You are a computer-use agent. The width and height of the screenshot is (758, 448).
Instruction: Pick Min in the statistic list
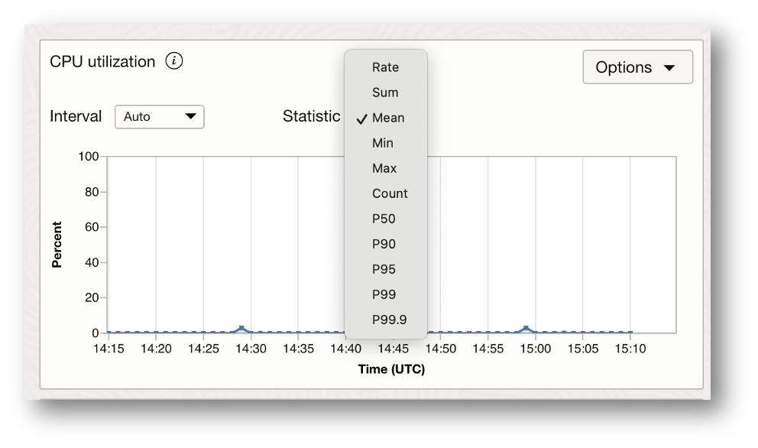pyautogui.click(x=386, y=143)
